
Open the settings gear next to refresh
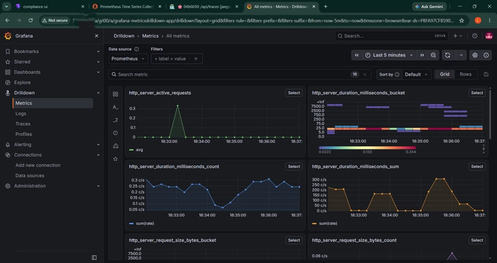click(475, 55)
